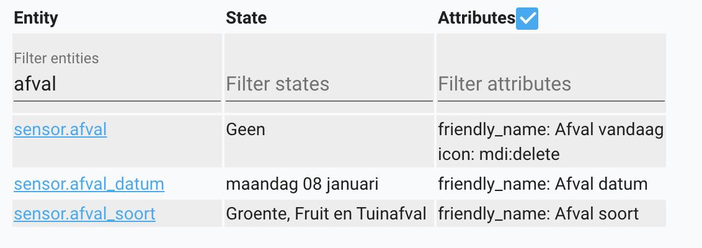Select the 'Groente, Fruit en Tuinafval' state
The height and width of the screenshot is (248, 702).
click(x=326, y=215)
